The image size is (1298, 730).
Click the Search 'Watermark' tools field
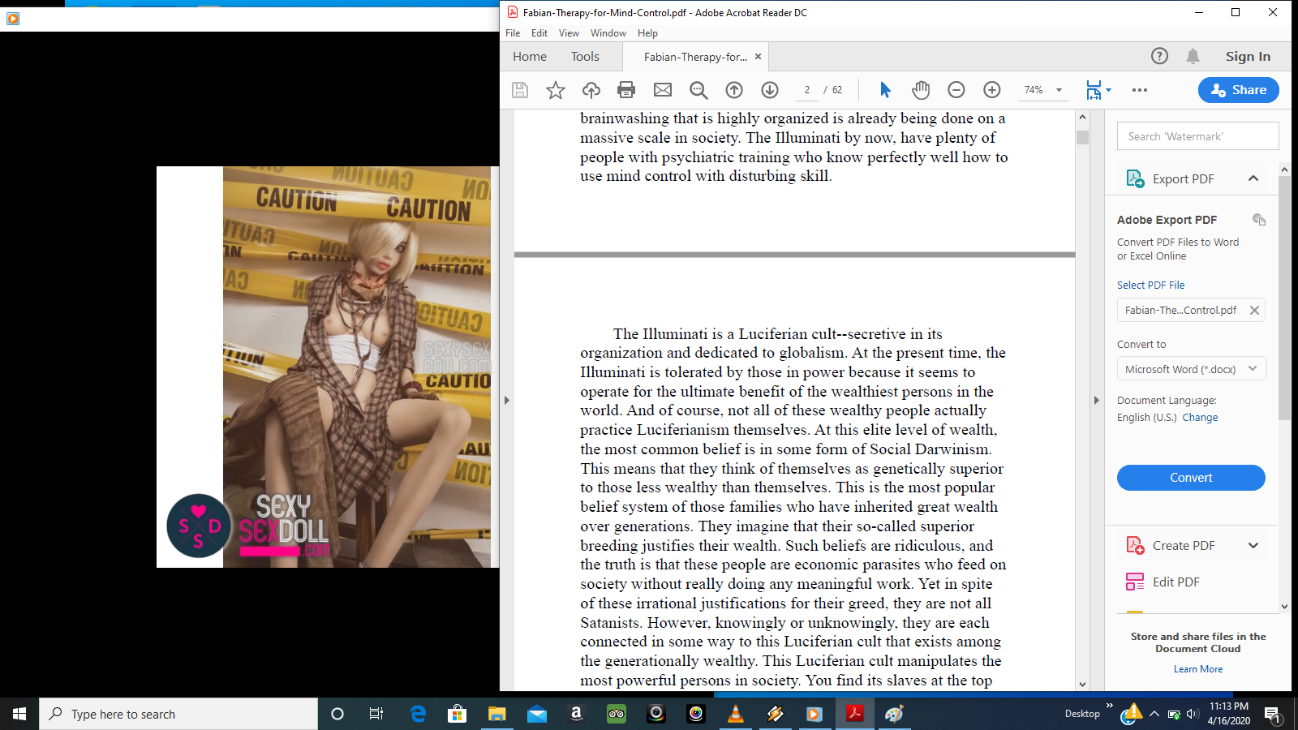1198,136
